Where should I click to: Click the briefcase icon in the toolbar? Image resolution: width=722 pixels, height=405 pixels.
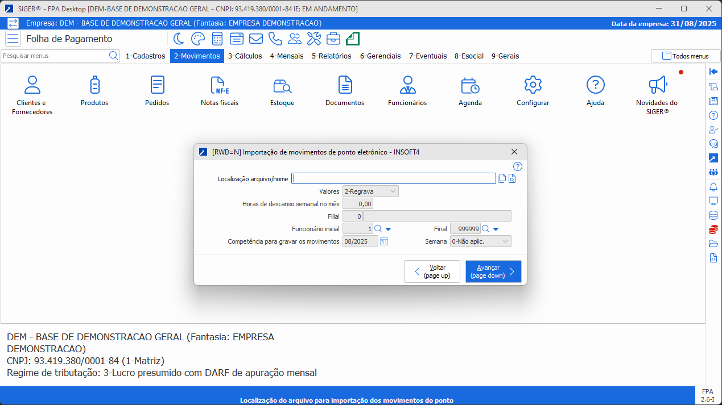pyautogui.click(x=333, y=39)
